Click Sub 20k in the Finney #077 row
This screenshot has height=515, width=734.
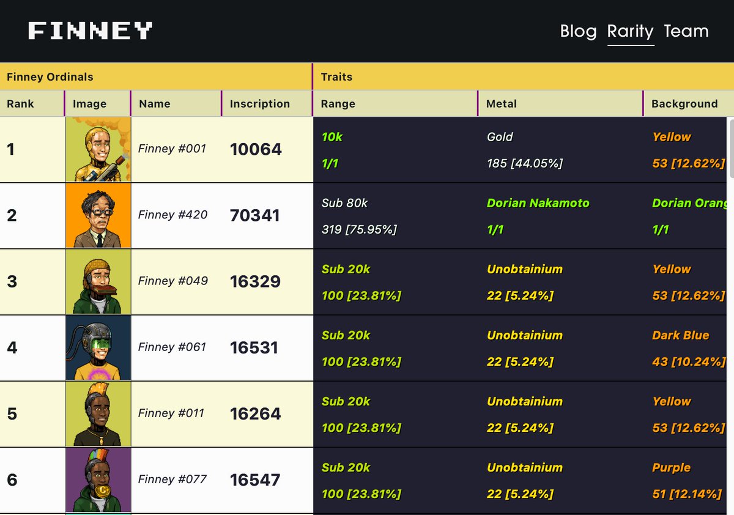pyautogui.click(x=346, y=467)
